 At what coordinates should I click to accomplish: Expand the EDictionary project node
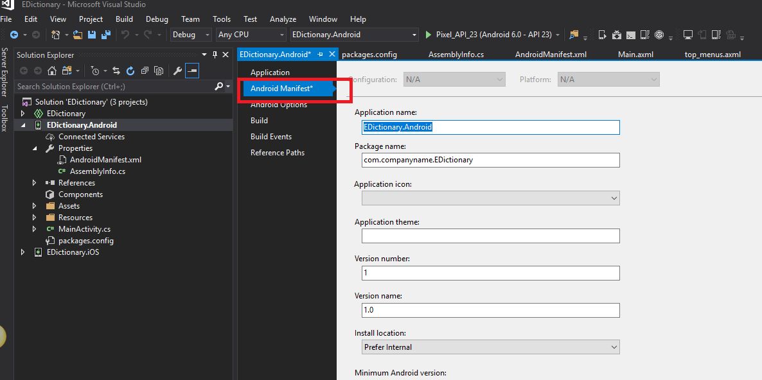coord(22,114)
